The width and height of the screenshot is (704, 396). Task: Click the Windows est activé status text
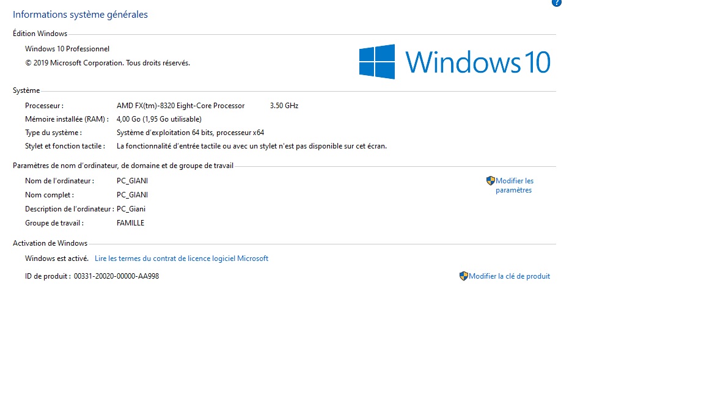click(57, 258)
